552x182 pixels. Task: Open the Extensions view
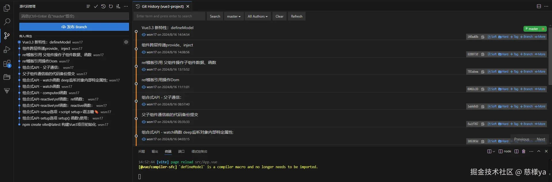[7, 64]
